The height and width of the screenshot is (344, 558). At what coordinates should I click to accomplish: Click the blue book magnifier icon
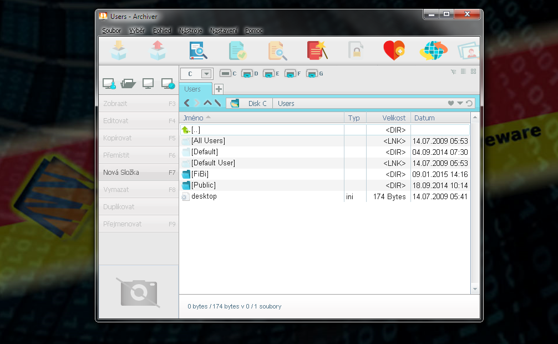pos(197,50)
